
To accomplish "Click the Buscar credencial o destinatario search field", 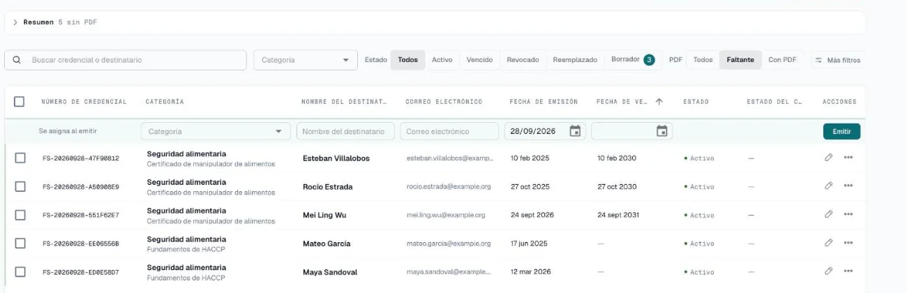I will pyautogui.click(x=126, y=60).
